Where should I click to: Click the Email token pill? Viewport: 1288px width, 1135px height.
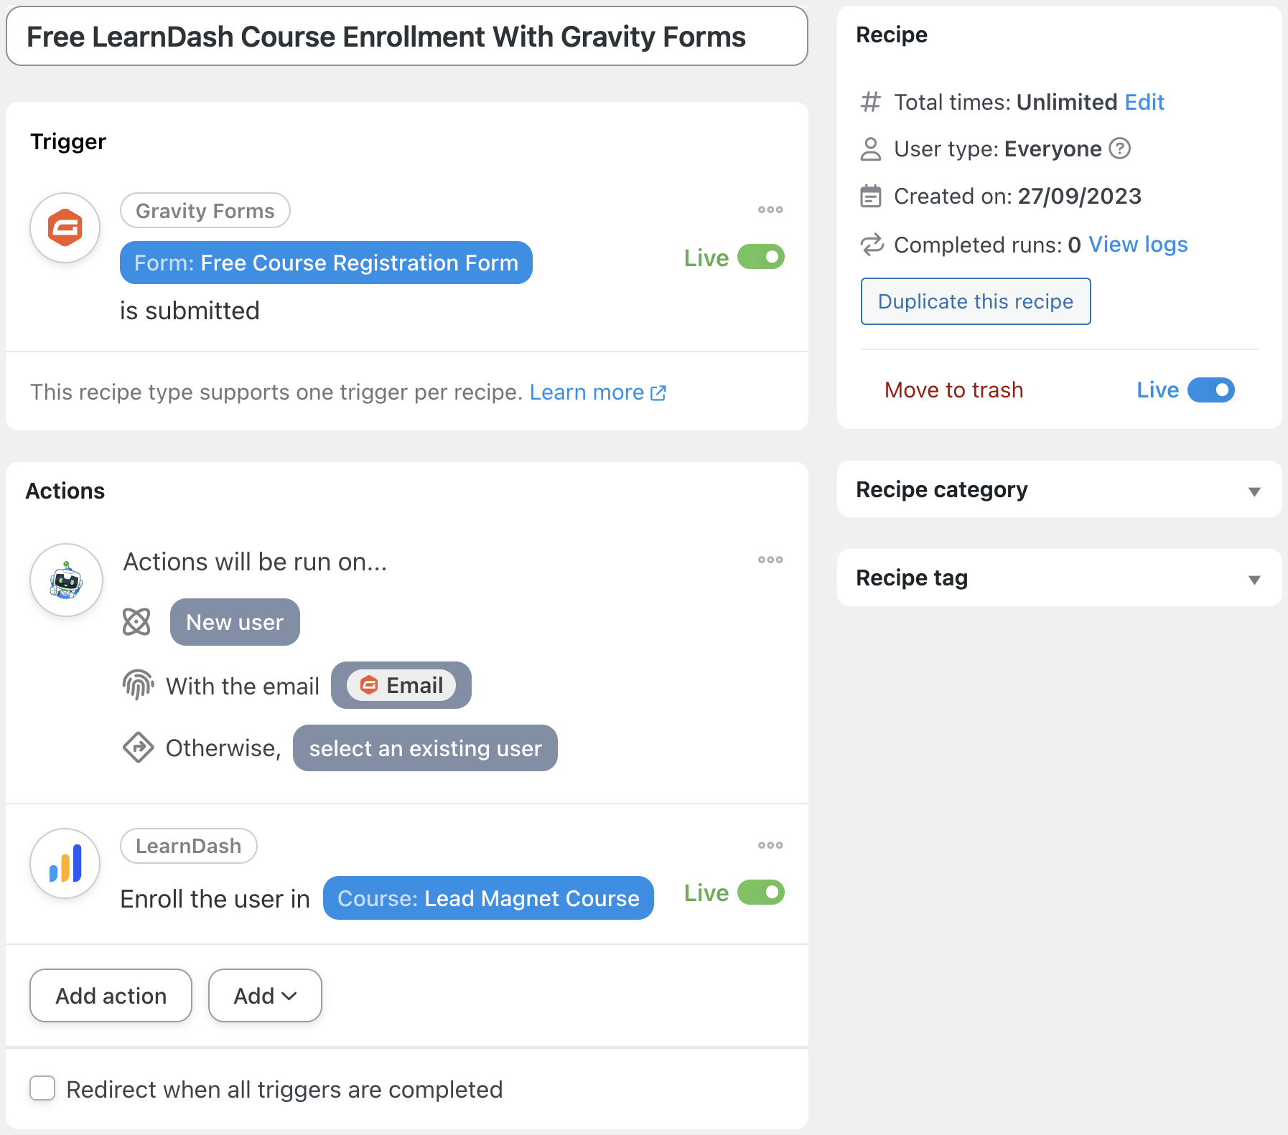[401, 685]
